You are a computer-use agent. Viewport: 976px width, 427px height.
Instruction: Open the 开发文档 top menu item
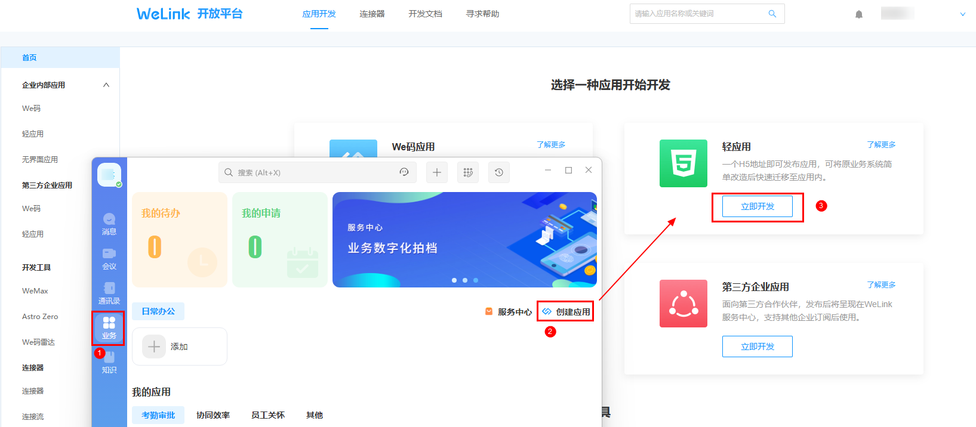pyautogui.click(x=425, y=14)
